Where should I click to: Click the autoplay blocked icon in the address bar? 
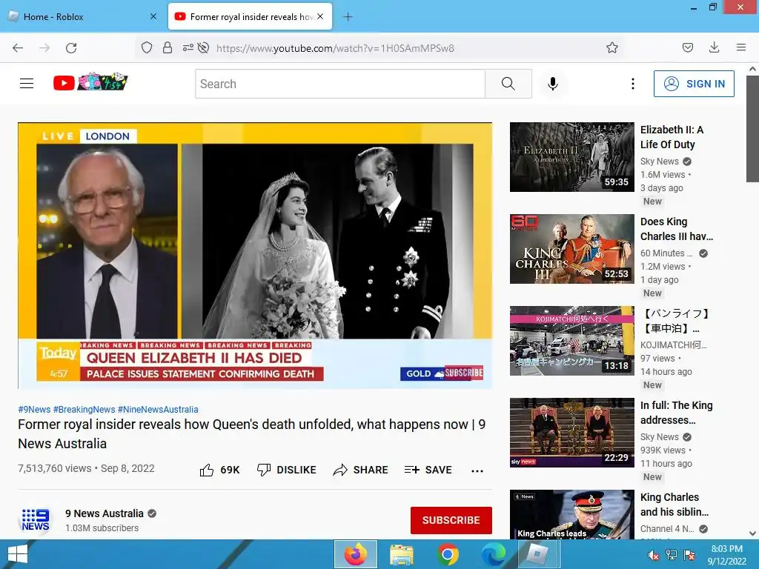204,47
